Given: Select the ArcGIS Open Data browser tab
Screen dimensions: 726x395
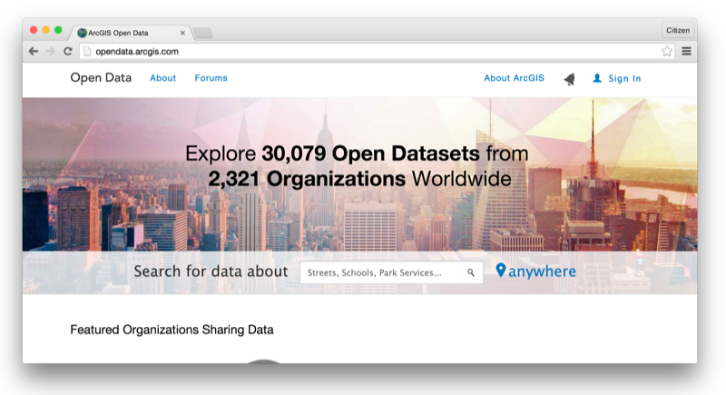Looking at the screenshot, I should click(131, 33).
